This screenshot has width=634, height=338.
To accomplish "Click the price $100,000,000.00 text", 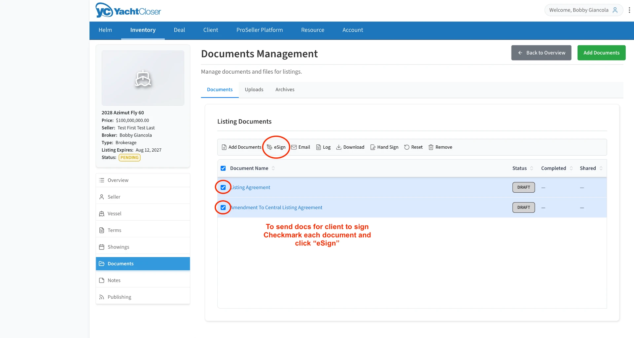I will point(132,121).
